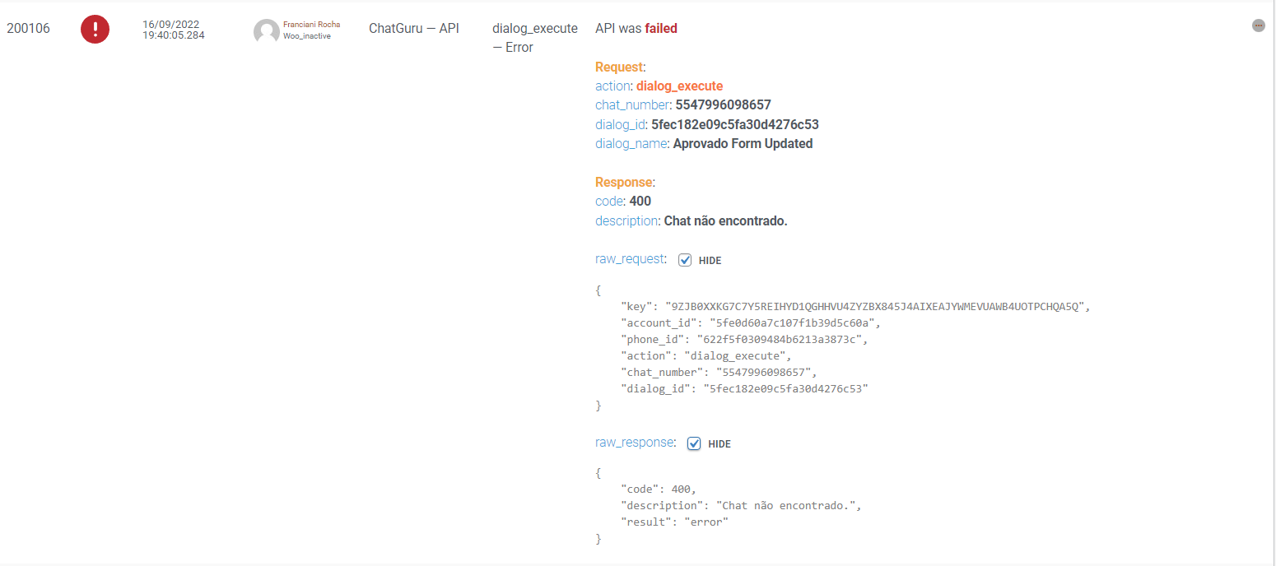This screenshot has height=566, width=1276.
Task: Click the ChatGuru — API integration label
Action: point(414,29)
